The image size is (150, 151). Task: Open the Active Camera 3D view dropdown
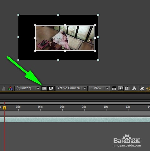71,88
